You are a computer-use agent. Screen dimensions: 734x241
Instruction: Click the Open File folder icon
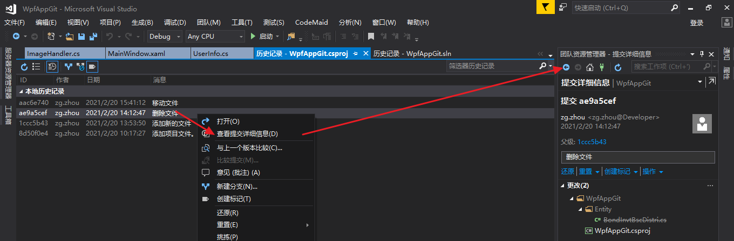click(x=71, y=36)
